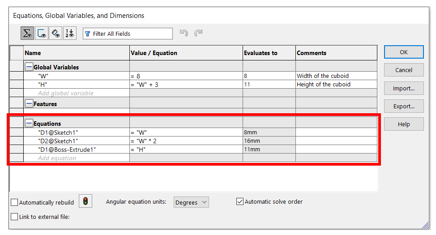This screenshot has height=235, width=436.
Task: Click the '= "W"' cell for D1@Sketch1
Action: coord(186,132)
